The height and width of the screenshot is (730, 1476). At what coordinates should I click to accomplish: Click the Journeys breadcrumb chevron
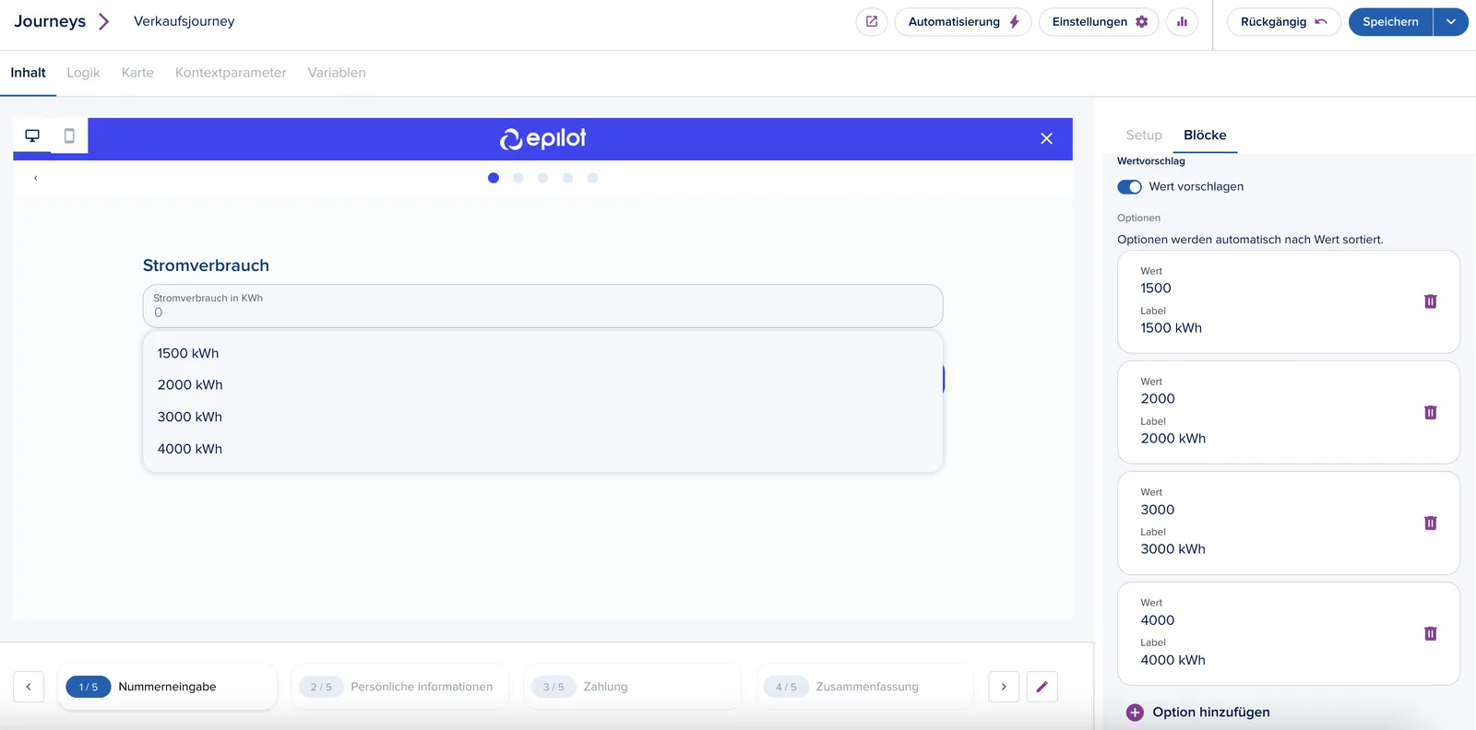click(103, 21)
